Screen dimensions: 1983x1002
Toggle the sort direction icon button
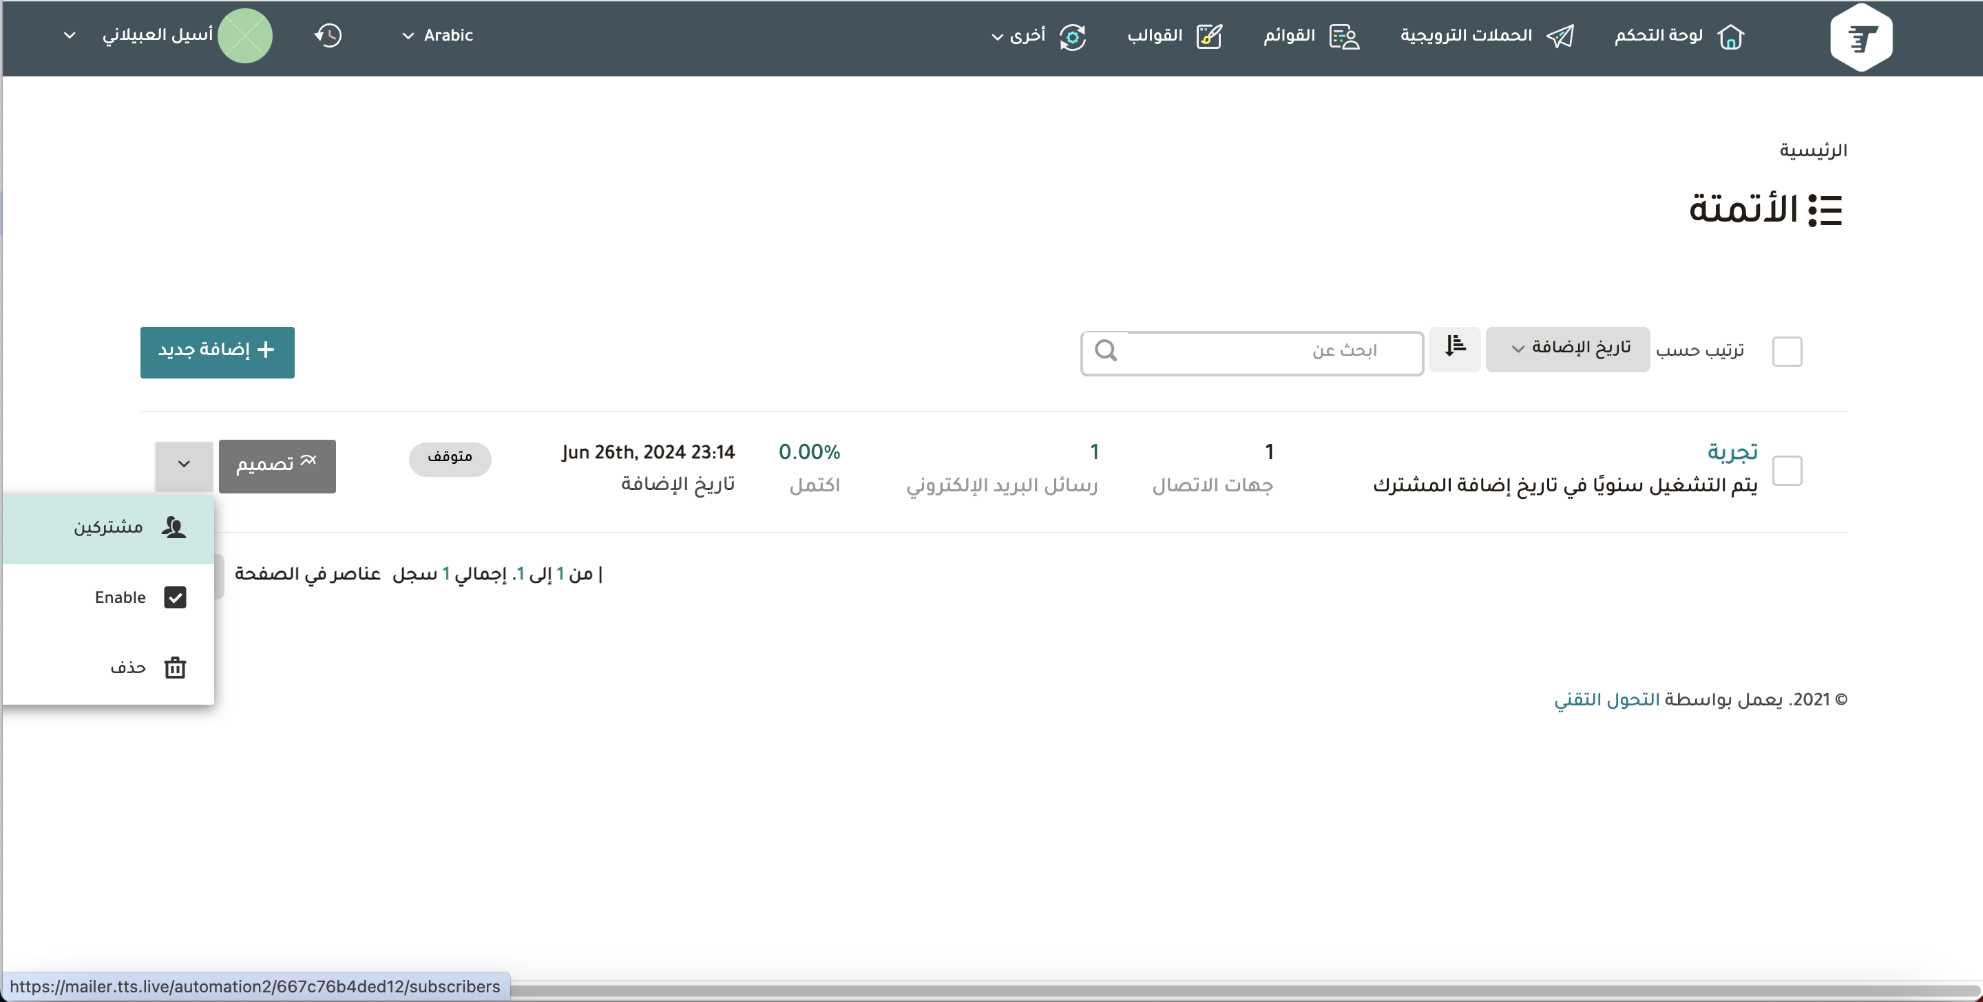[x=1454, y=349]
